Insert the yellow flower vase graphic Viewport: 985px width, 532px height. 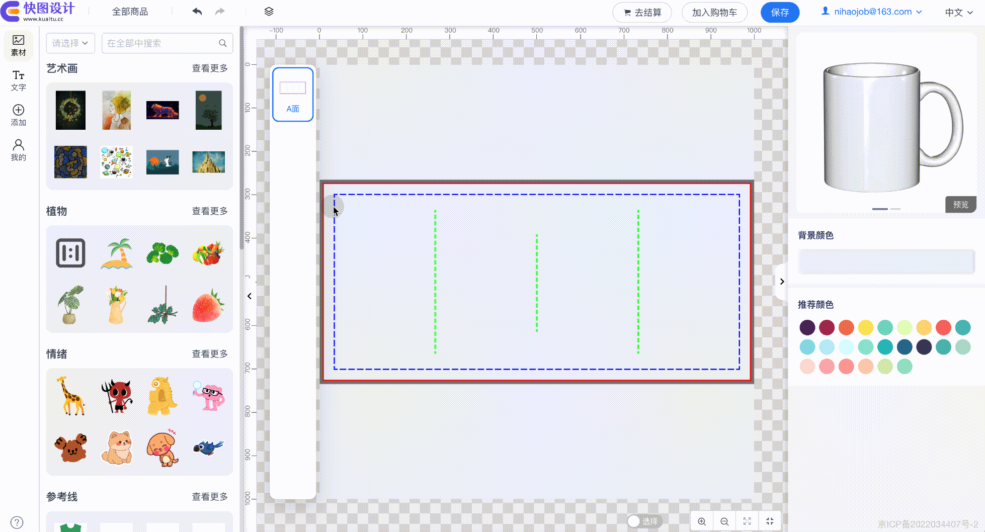coord(117,305)
